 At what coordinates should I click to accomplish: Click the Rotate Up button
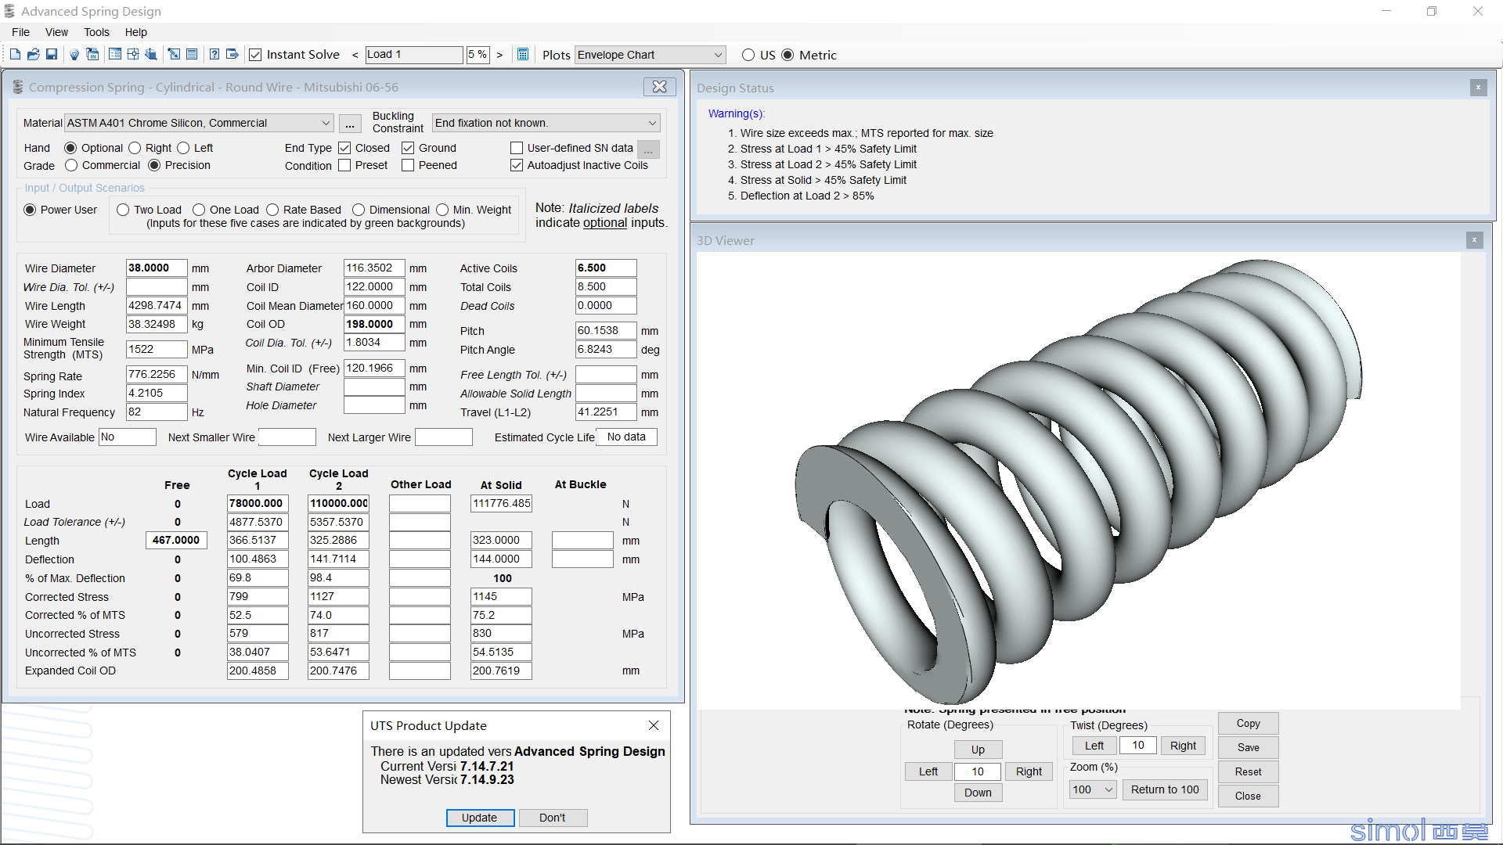978,750
